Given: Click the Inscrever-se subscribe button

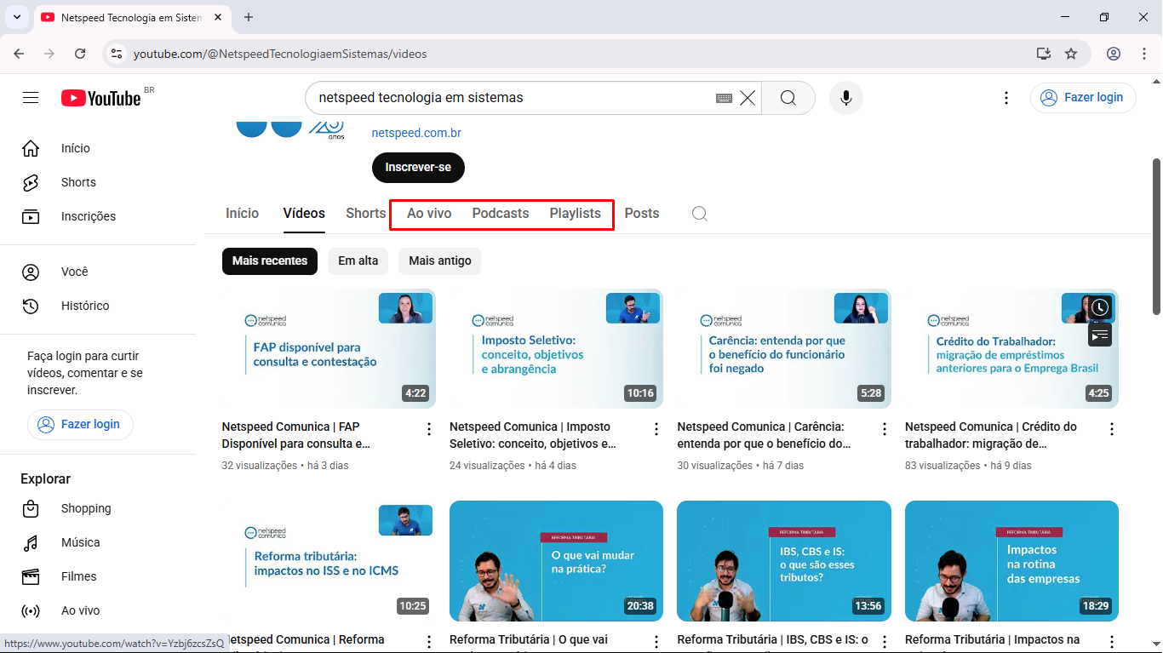Looking at the screenshot, I should coord(418,168).
